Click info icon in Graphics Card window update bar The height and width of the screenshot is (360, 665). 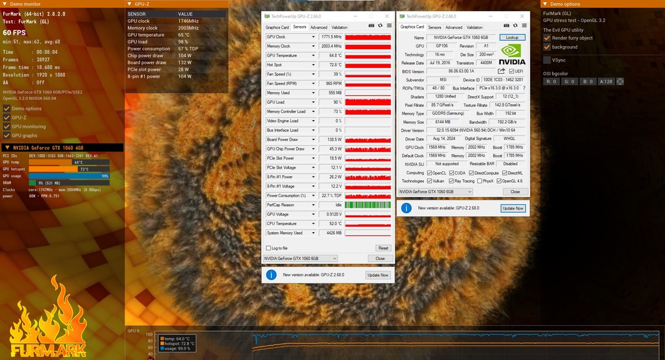point(407,208)
